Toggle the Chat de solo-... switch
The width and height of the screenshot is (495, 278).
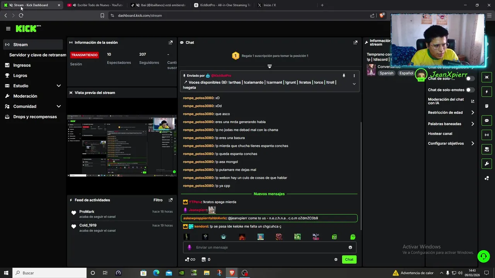pos(470,78)
